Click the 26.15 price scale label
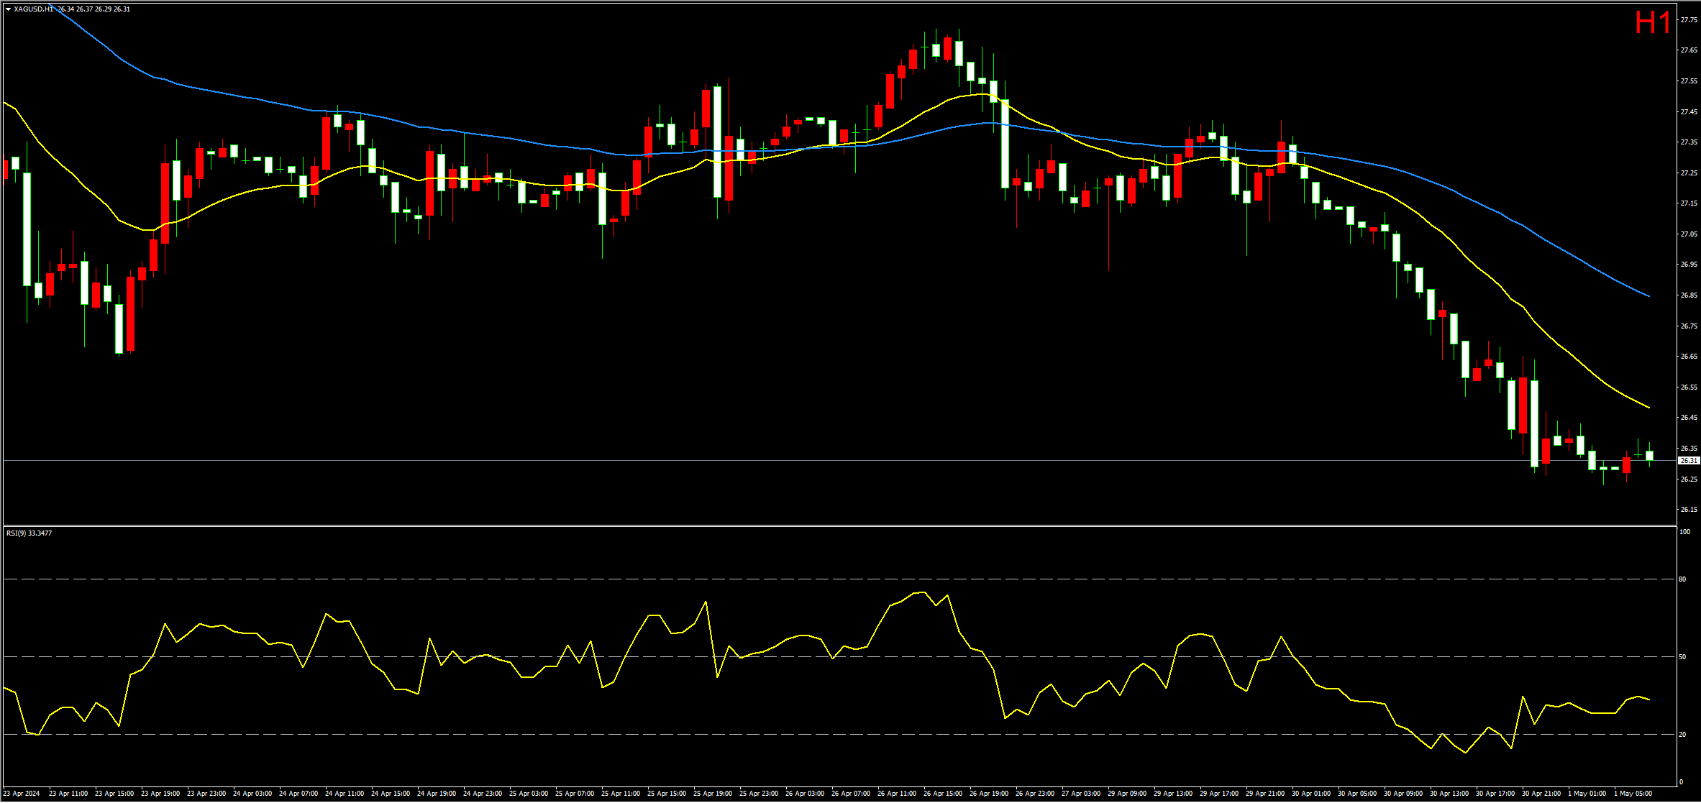The height and width of the screenshot is (803, 1701). coord(1689,509)
